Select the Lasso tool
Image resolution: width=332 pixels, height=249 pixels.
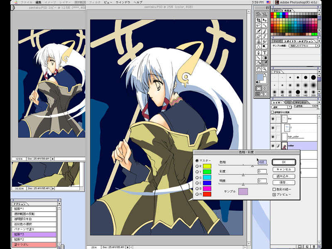coord(259,25)
